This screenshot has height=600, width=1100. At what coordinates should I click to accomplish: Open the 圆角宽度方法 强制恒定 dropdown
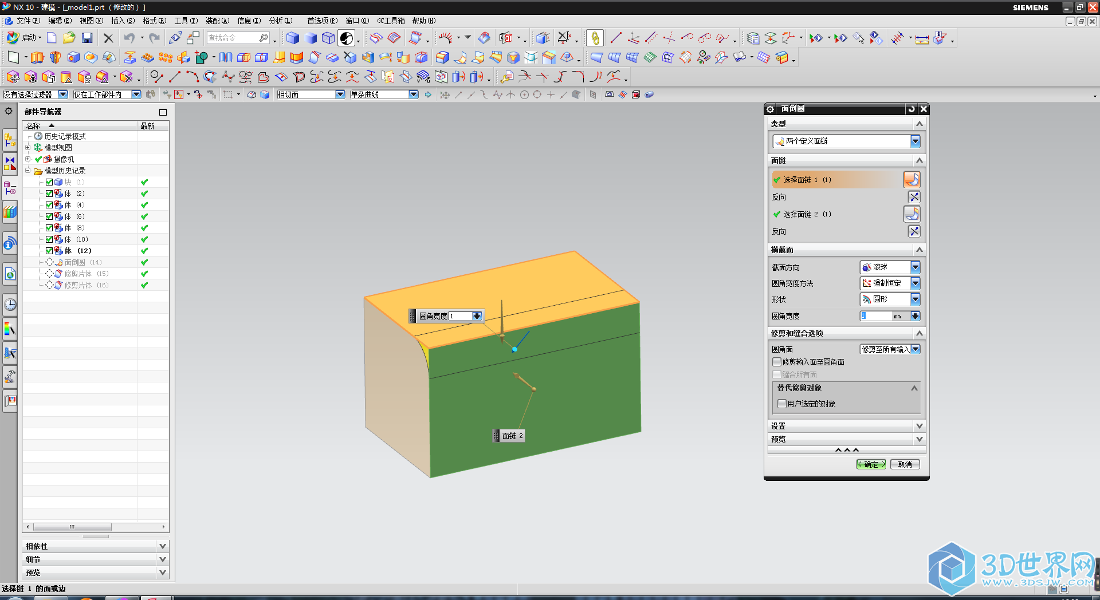(x=890, y=283)
